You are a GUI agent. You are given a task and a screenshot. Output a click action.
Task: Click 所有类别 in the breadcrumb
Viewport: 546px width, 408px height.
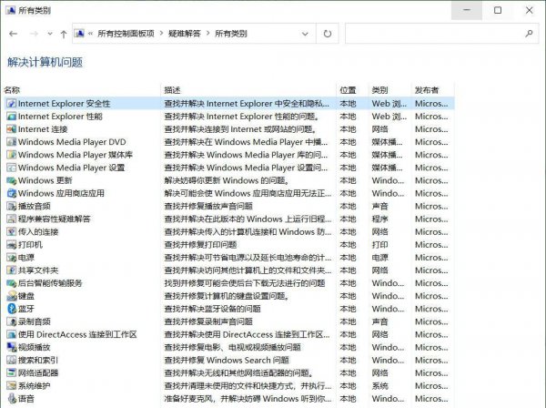(231, 34)
